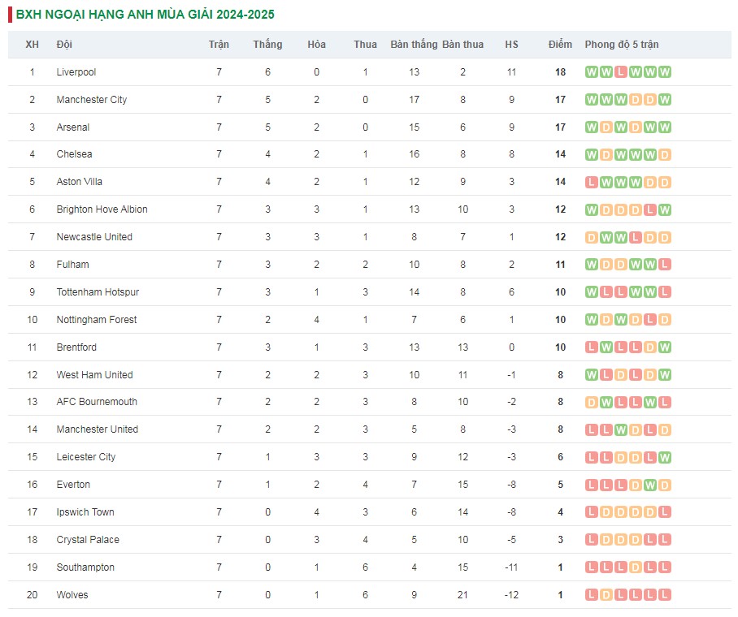Click Manchester United's green W form badge
Image resolution: width=738 pixels, height=617 pixels.
point(621,429)
